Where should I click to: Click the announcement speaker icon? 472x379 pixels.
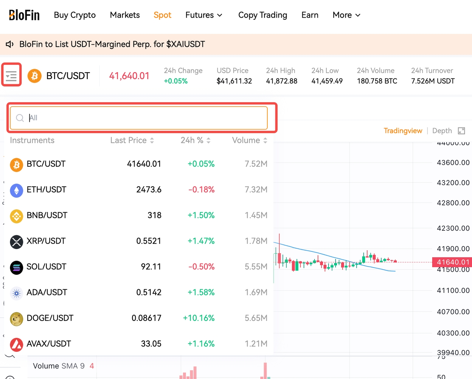coord(10,45)
